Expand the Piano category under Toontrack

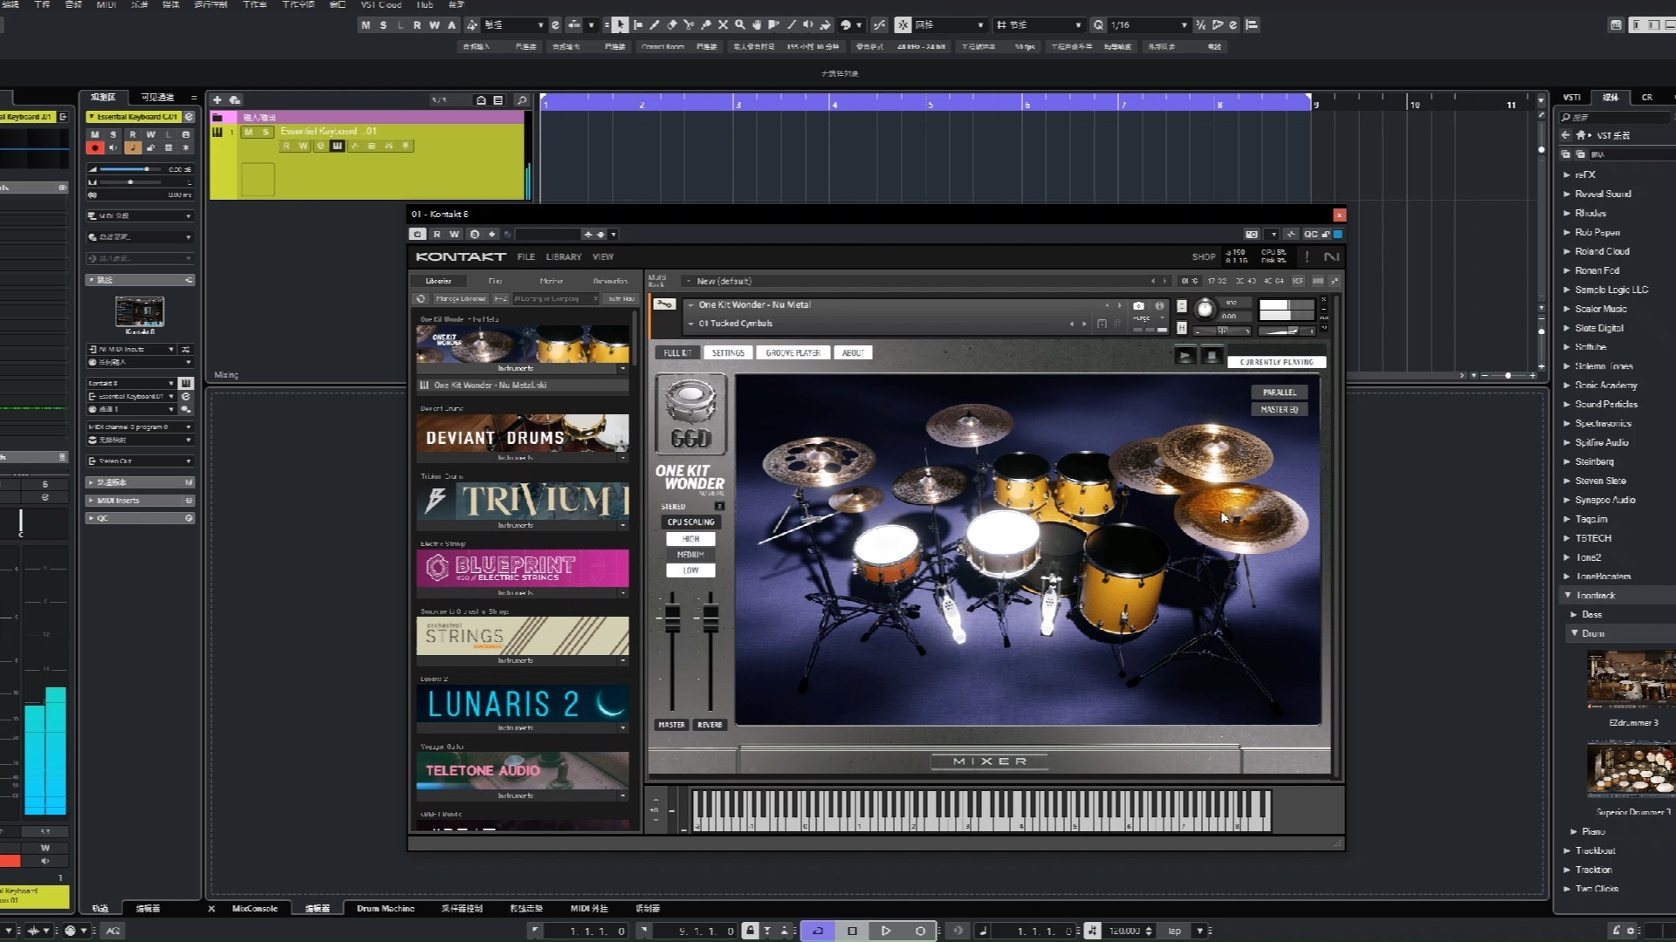tap(1574, 832)
